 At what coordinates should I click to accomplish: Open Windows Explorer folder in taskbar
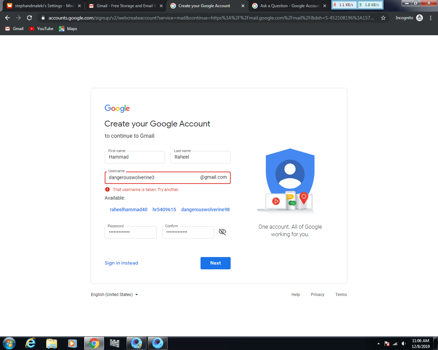click(51, 343)
